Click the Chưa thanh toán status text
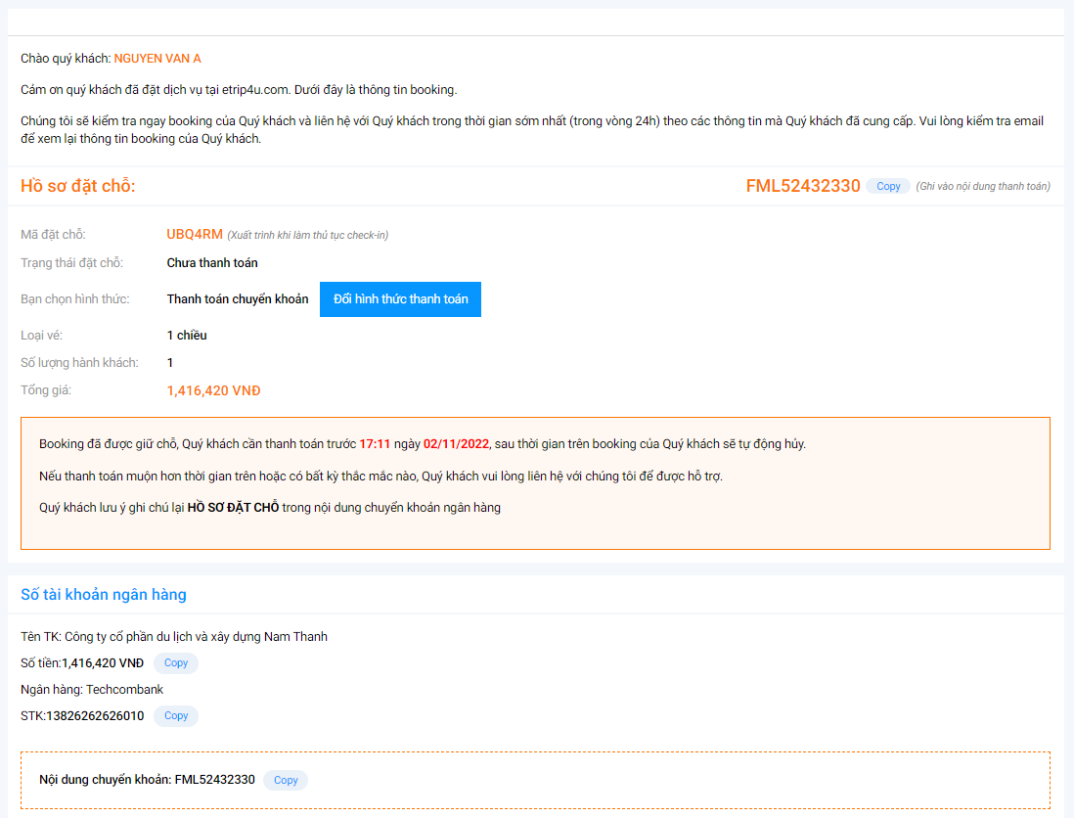The height and width of the screenshot is (818, 1074). pyautogui.click(x=212, y=263)
